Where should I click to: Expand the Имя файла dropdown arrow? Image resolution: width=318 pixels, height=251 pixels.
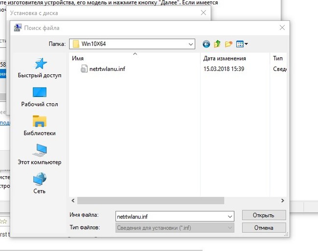pyautogui.click(x=230, y=216)
